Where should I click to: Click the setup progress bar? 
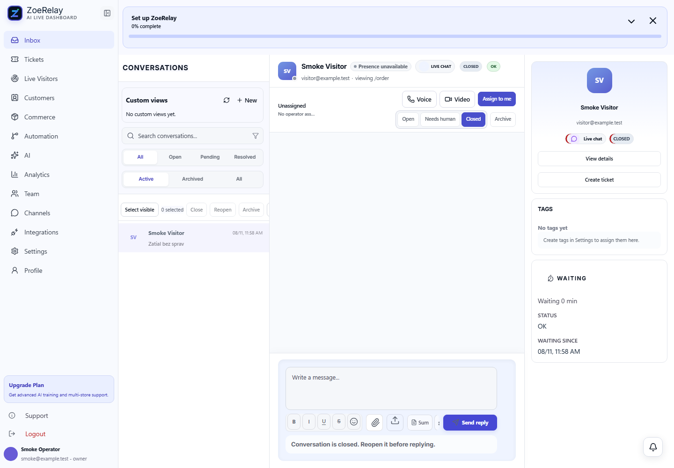pos(395,36)
